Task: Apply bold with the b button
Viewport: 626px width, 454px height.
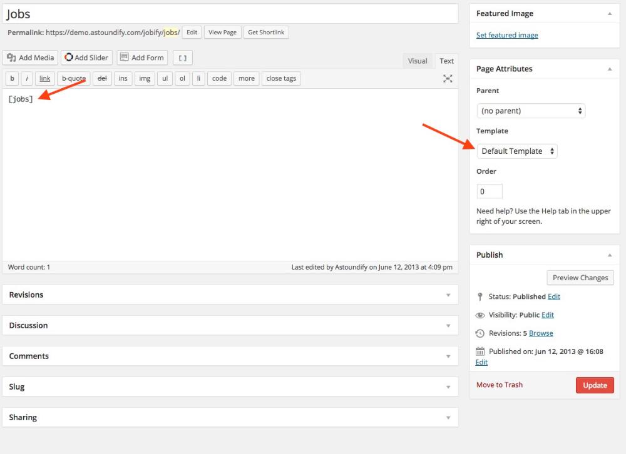Action: click(x=12, y=78)
